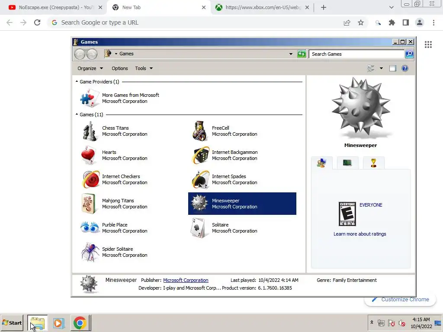Switch to the trophy statistics tab

point(373,163)
